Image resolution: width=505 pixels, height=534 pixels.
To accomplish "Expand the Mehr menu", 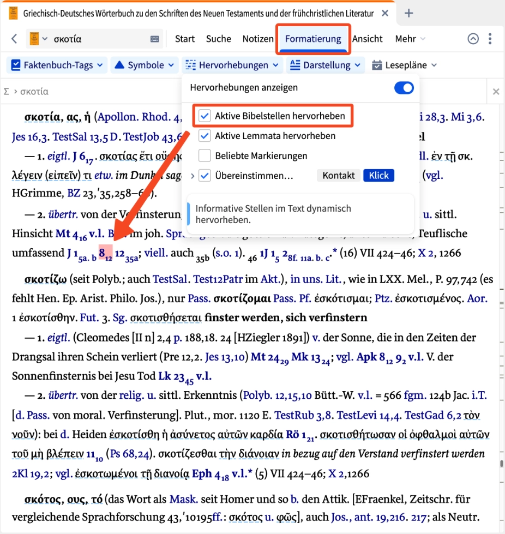I will [410, 39].
